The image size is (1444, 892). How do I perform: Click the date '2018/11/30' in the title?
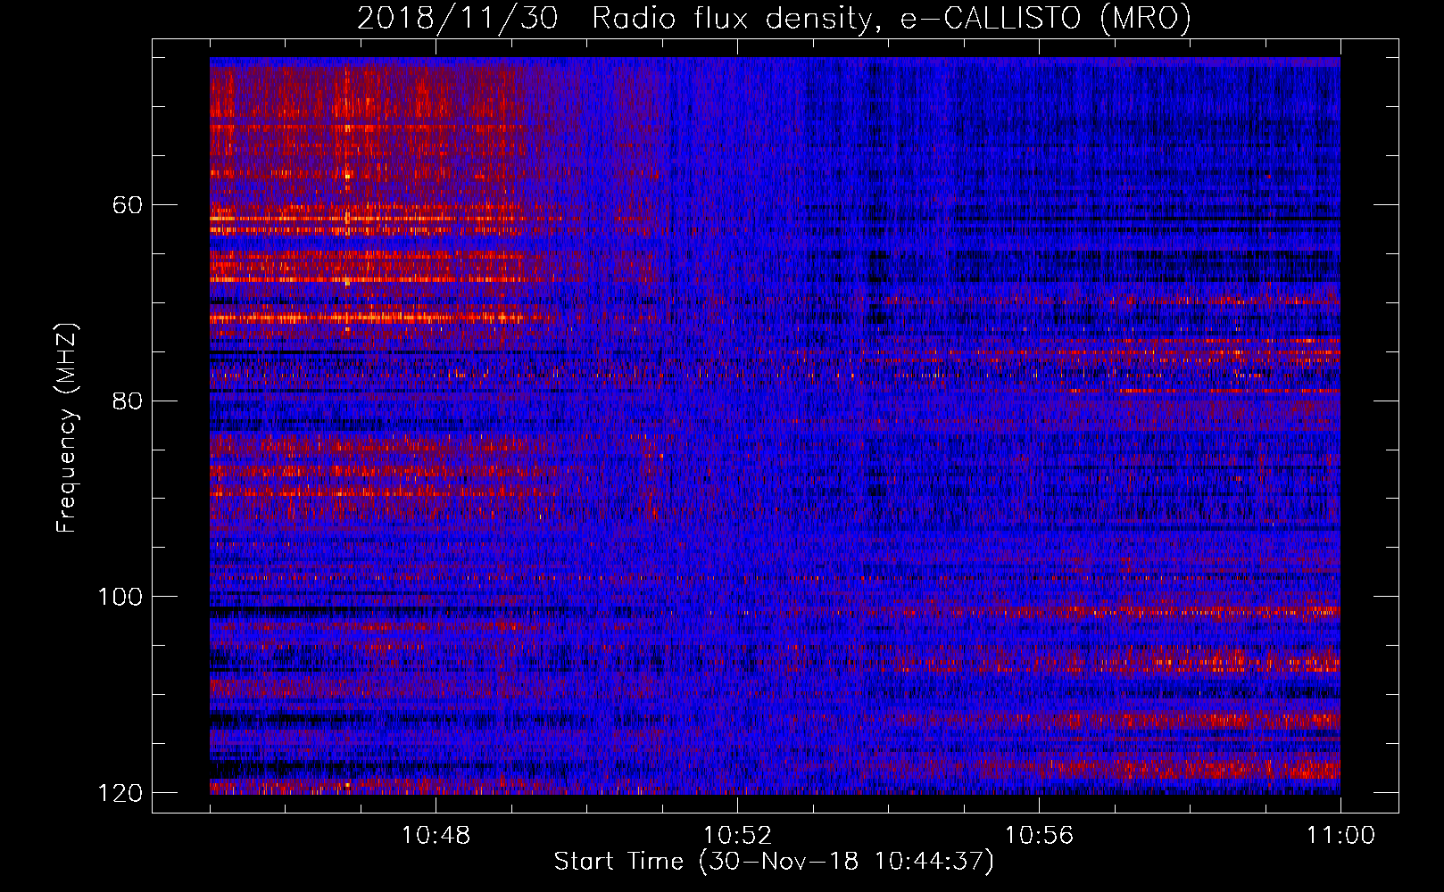click(x=458, y=19)
